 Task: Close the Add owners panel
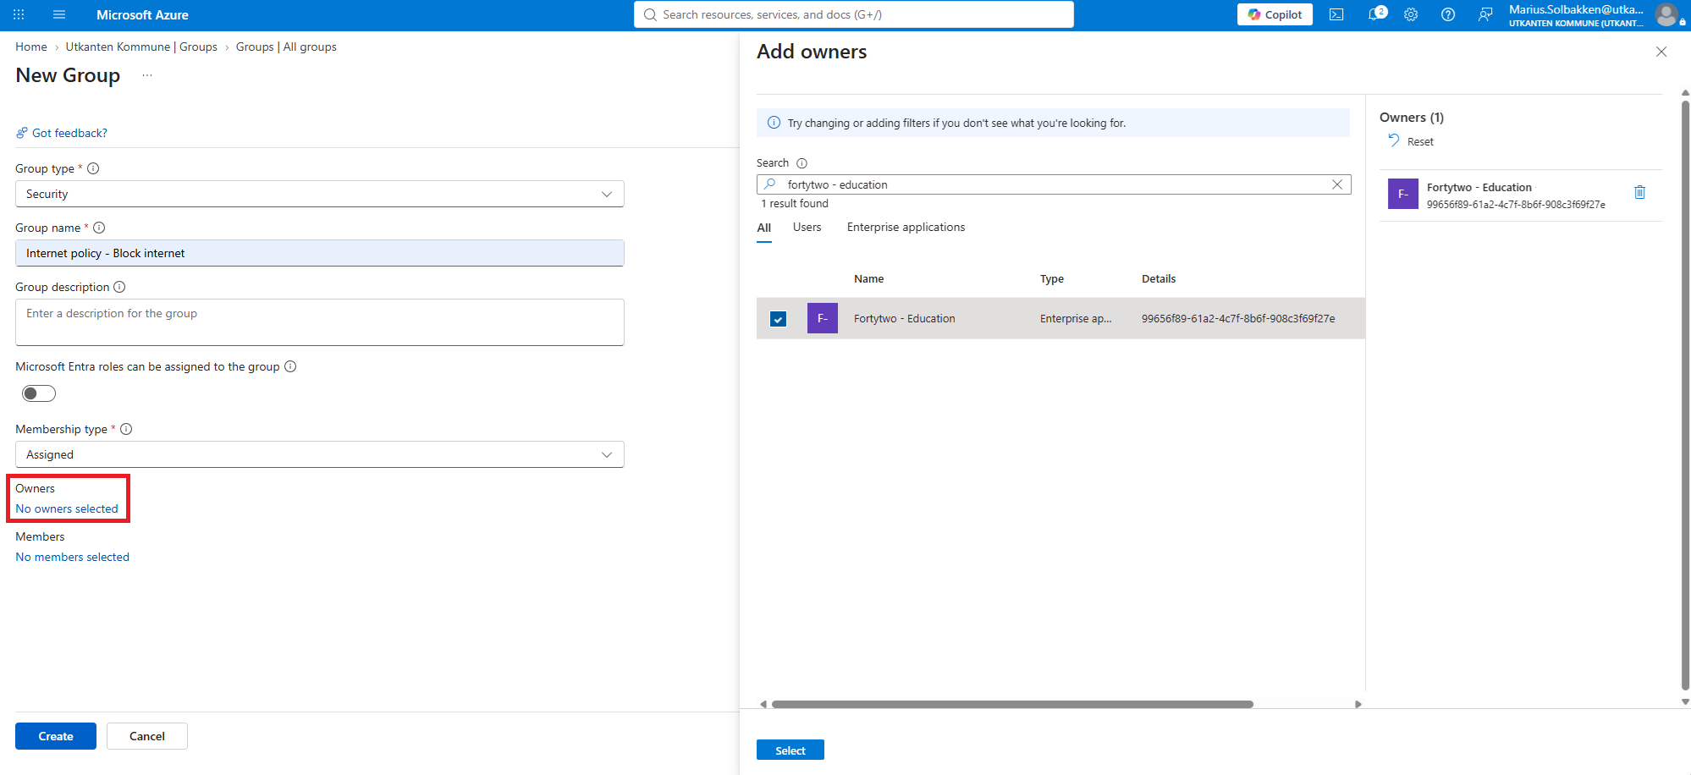[x=1661, y=52]
